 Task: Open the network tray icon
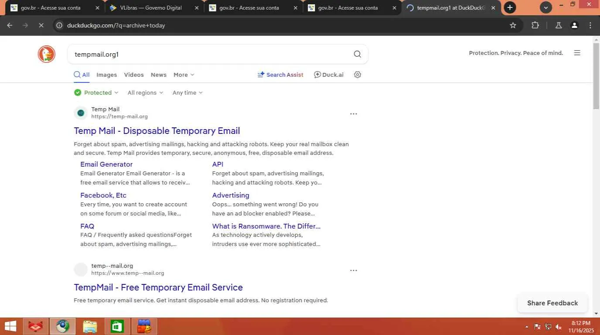(548, 327)
